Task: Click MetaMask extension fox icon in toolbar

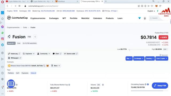Action: [156, 6]
